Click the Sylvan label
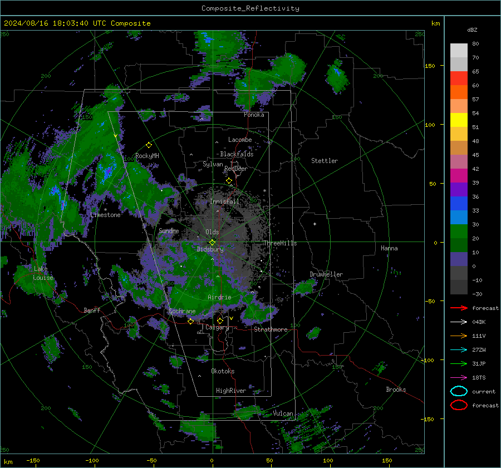The width and height of the screenshot is (501, 468). point(213,164)
